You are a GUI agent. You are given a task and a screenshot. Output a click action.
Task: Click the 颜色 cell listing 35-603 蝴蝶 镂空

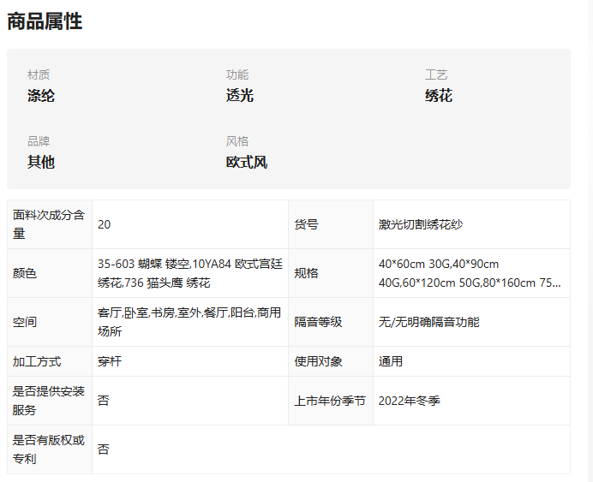[x=190, y=273]
